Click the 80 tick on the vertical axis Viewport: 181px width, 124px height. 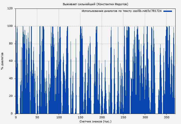coord(11,44)
